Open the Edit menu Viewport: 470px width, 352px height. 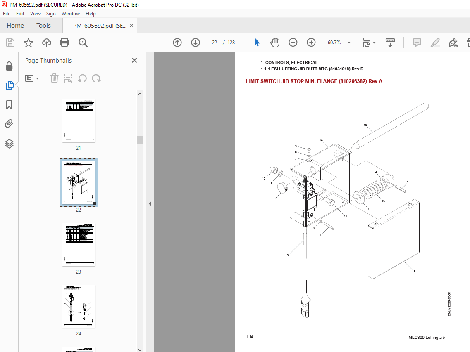pyautogui.click(x=20, y=14)
